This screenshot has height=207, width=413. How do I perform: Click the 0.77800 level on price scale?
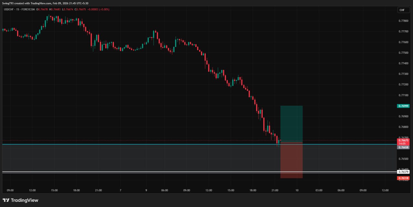point(403,21)
